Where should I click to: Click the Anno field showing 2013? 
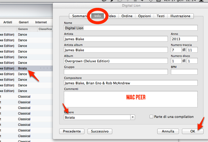[184, 39]
